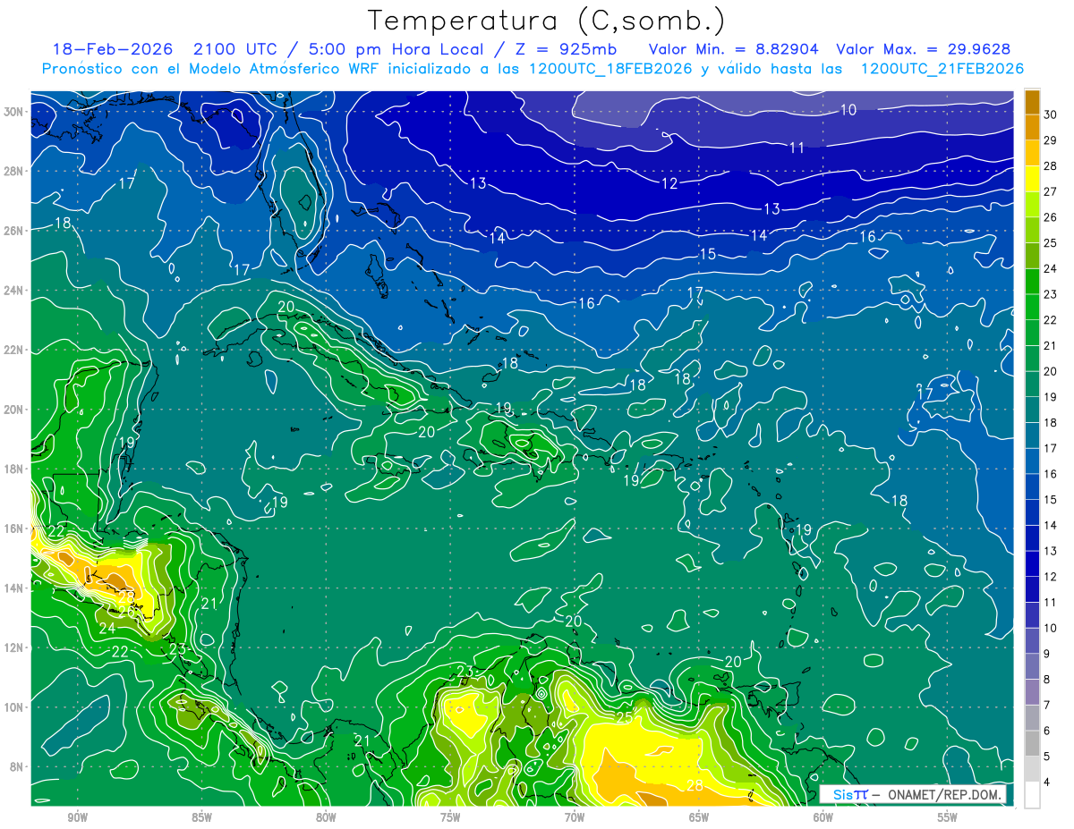The width and height of the screenshot is (1074, 829).
Task: Click the 60W longitude axis label
Action: [x=823, y=817]
